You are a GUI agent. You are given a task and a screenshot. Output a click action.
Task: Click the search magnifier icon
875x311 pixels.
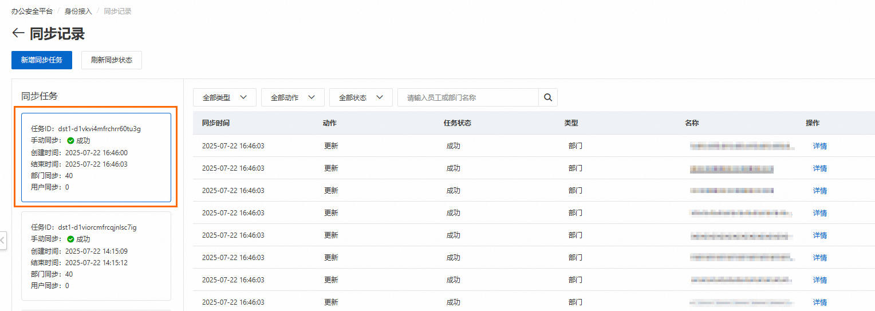(547, 97)
